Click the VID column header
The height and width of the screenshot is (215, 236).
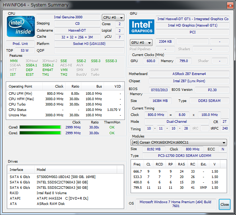pyautogui.click(x=114, y=87)
